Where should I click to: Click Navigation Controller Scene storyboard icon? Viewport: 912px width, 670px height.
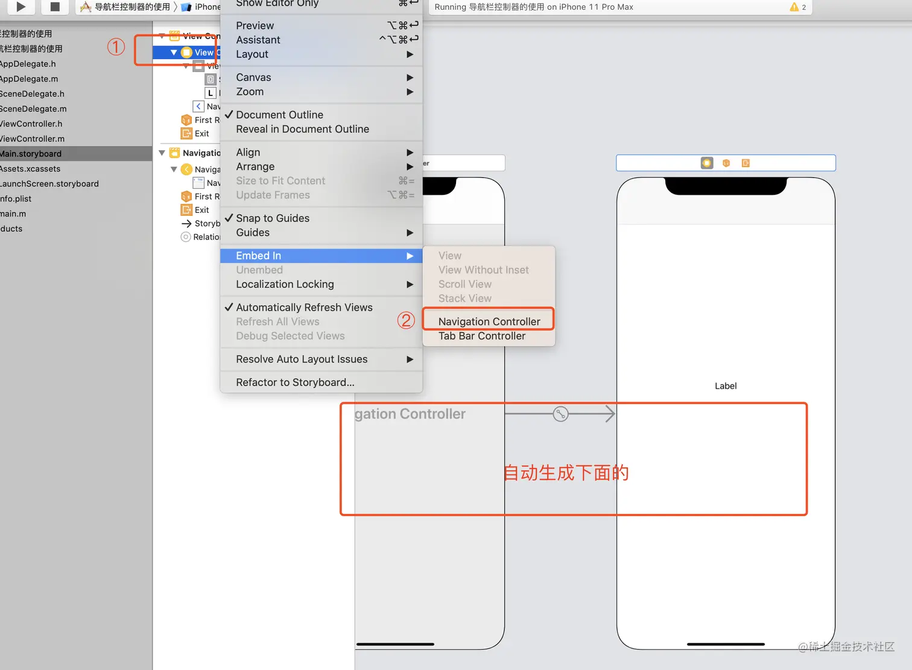pos(174,153)
